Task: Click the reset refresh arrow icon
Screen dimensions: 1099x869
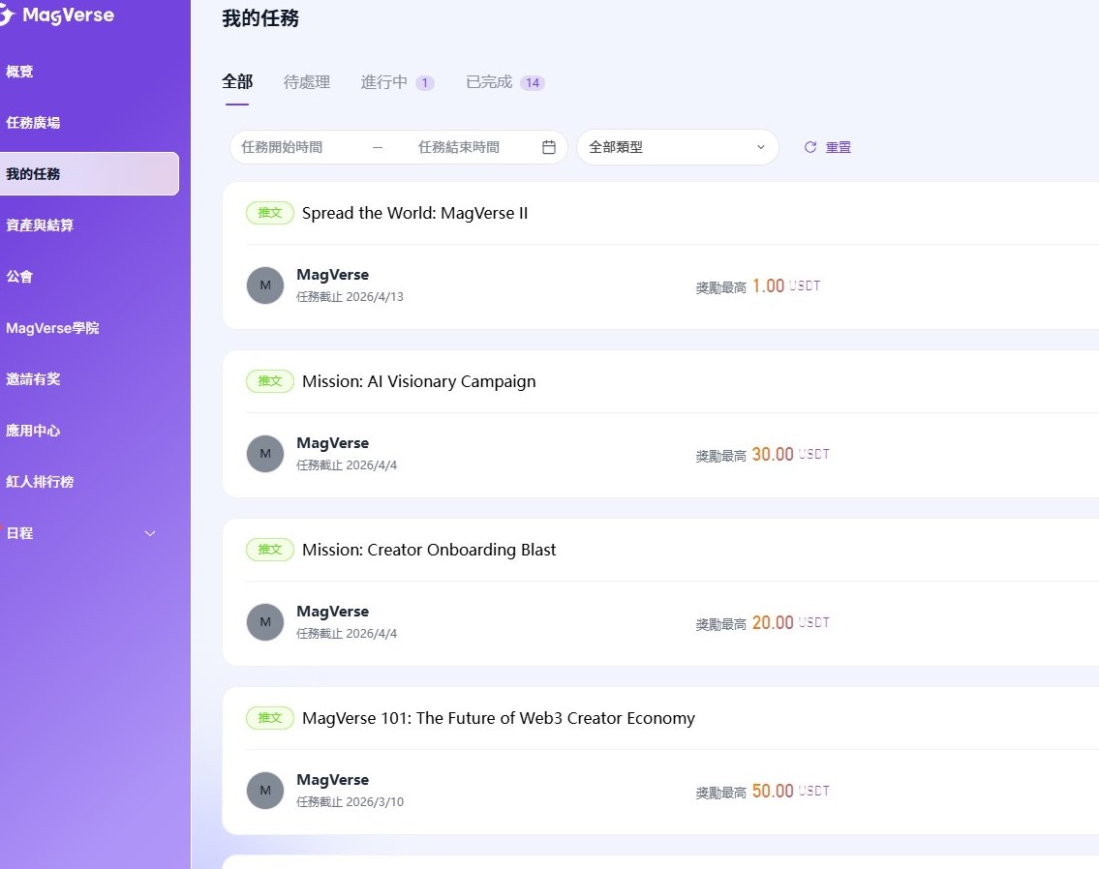Action: coord(810,147)
